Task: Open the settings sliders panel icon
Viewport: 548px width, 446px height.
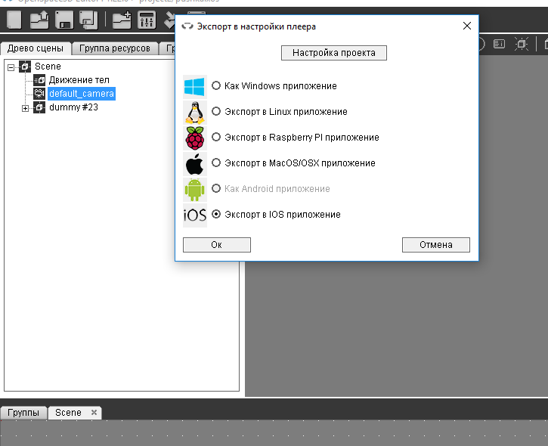Action: (147, 20)
